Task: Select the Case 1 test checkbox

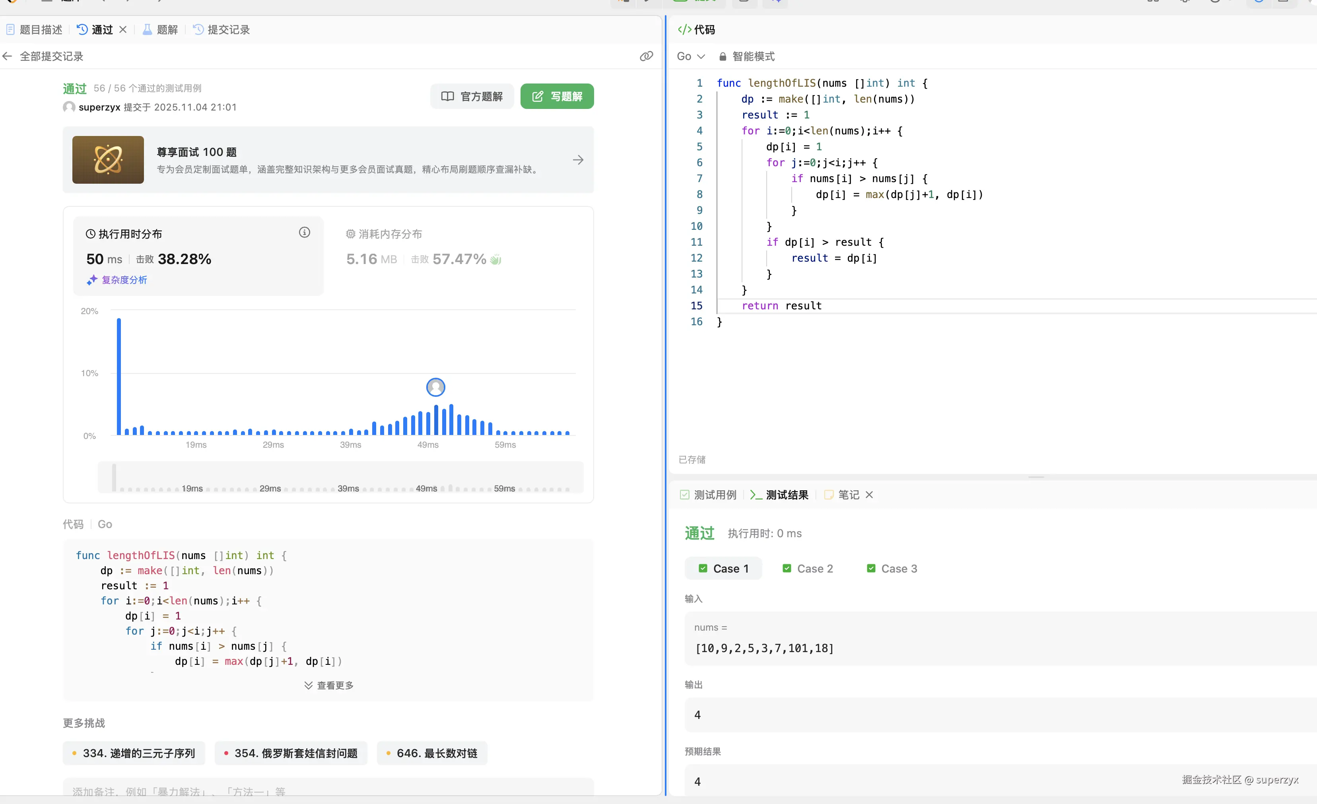Action: (x=703, y=568)
